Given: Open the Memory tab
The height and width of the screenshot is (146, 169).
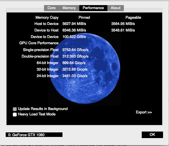Looking at the screenshot, I should coord(69,8).
